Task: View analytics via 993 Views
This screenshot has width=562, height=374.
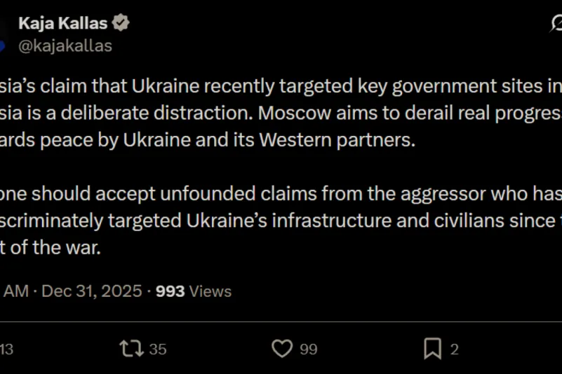Action: (194, 291)
